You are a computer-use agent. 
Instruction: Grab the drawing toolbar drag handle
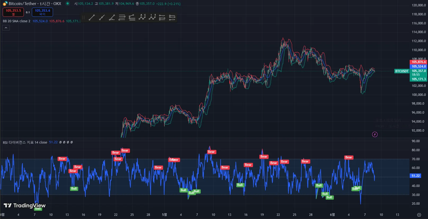click(x=84, y=18)
